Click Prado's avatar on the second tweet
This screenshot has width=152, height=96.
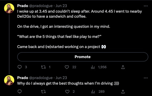pos(9,80)
